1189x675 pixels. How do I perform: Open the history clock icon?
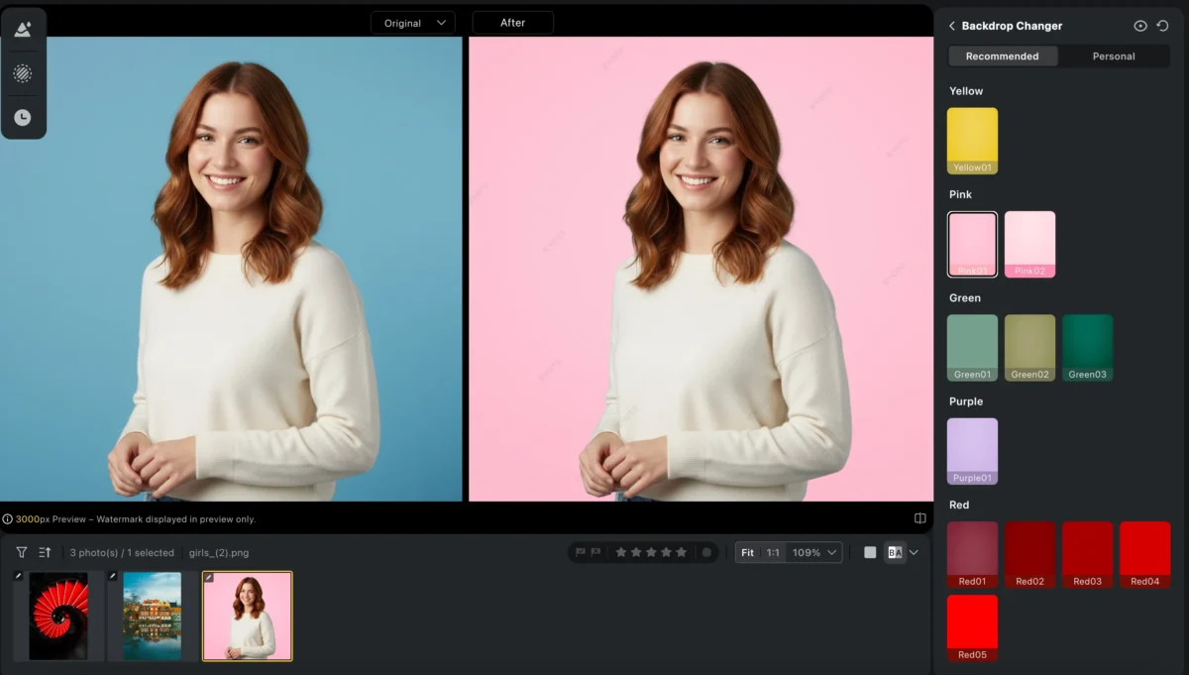[22, 118]
